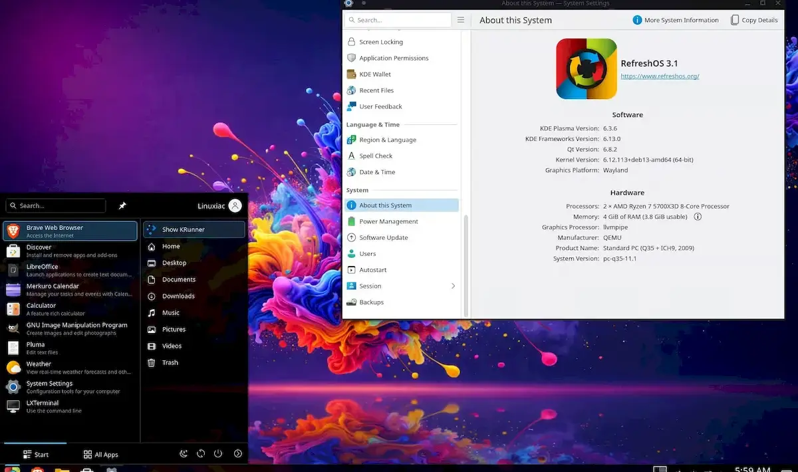The width and height of the screenshot is (798, 472).
Task: Launch LXTerminal command line
Action: click(x=70, y=406)
